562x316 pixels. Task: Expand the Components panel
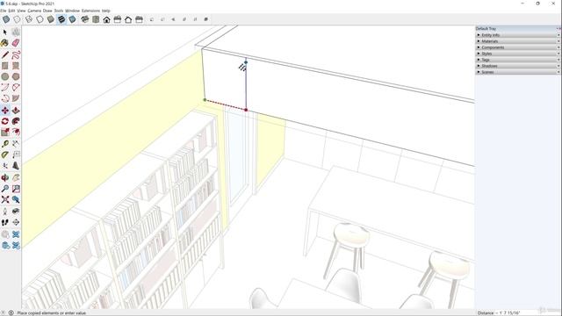(x=517, y=47)
